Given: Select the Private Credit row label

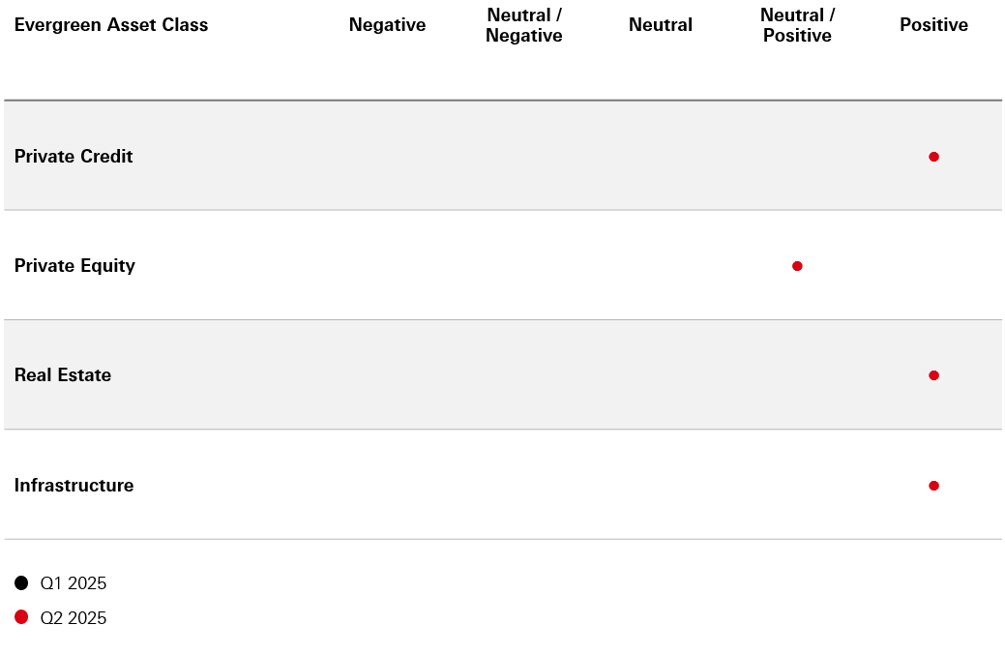Looking at the screenshot, I should click(74, 157).
